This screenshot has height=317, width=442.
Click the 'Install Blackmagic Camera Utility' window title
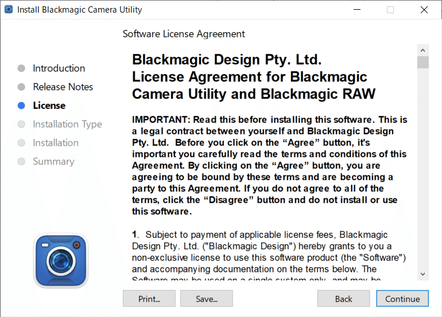point(79,10)
